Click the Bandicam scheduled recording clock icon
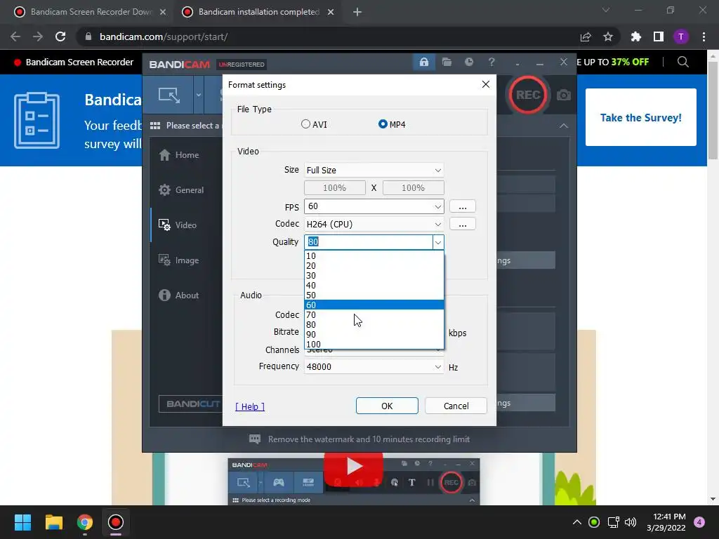The height and width of the screenshot is (539, 719). tap(468, 62)
